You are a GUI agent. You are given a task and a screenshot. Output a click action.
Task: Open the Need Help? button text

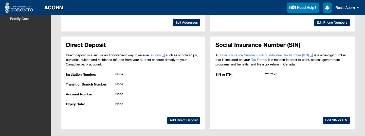(x=306, y=8)
